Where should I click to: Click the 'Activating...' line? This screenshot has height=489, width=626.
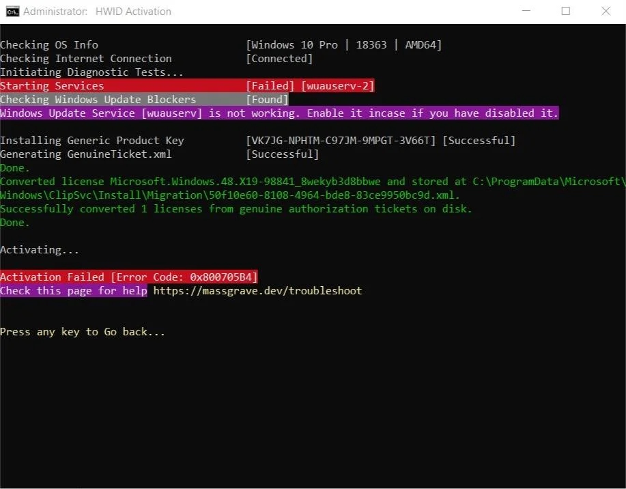[40, 250]
